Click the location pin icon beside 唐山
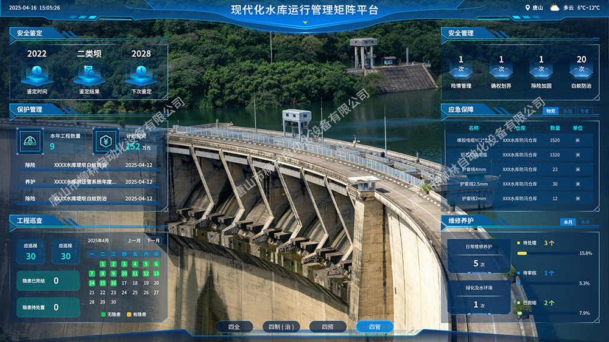Screen dimensions: 609x342 [x=527, y=8]
